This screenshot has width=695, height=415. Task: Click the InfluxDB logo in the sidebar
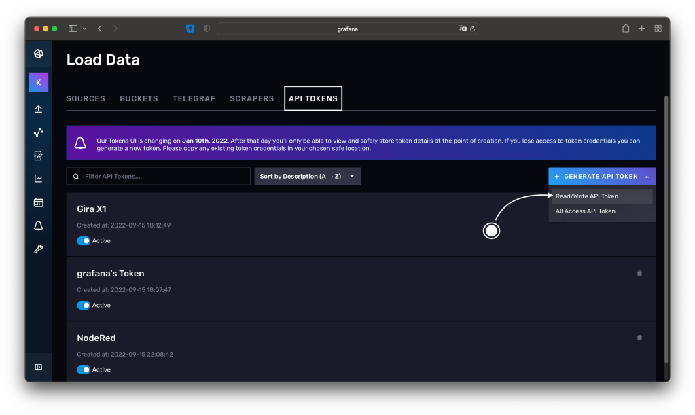38,54
